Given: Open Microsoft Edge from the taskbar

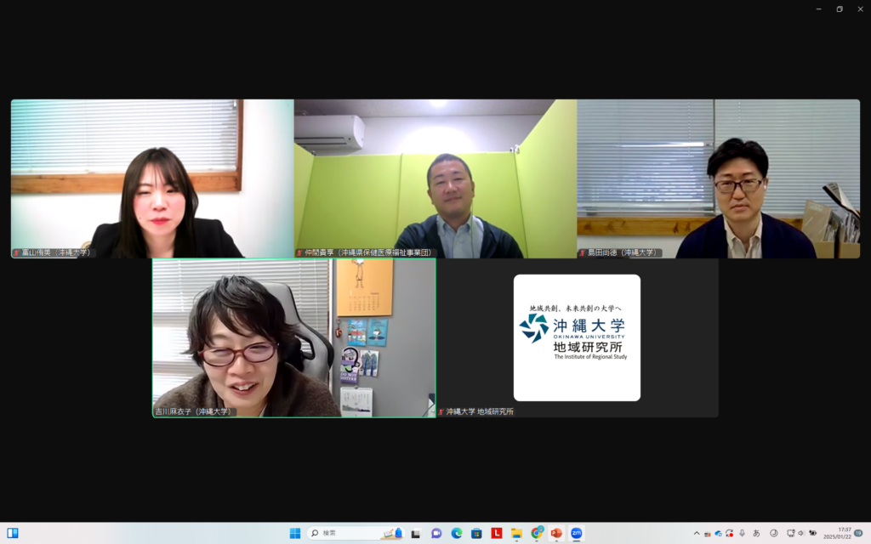Looking at the screenshot, I should tap(457, 533).
